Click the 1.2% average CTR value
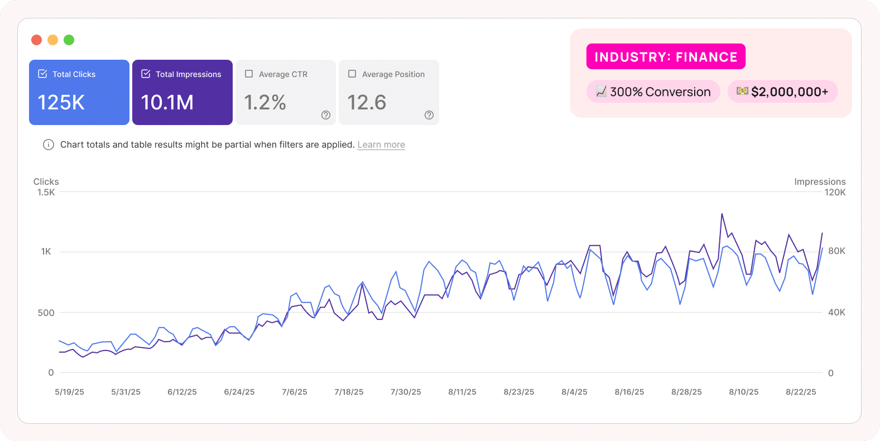880x441 pixels. [x=265, y=103]
